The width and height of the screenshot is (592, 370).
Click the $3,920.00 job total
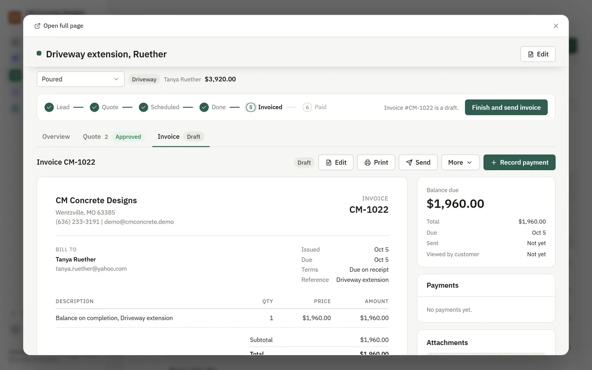(x=220, y=79)
